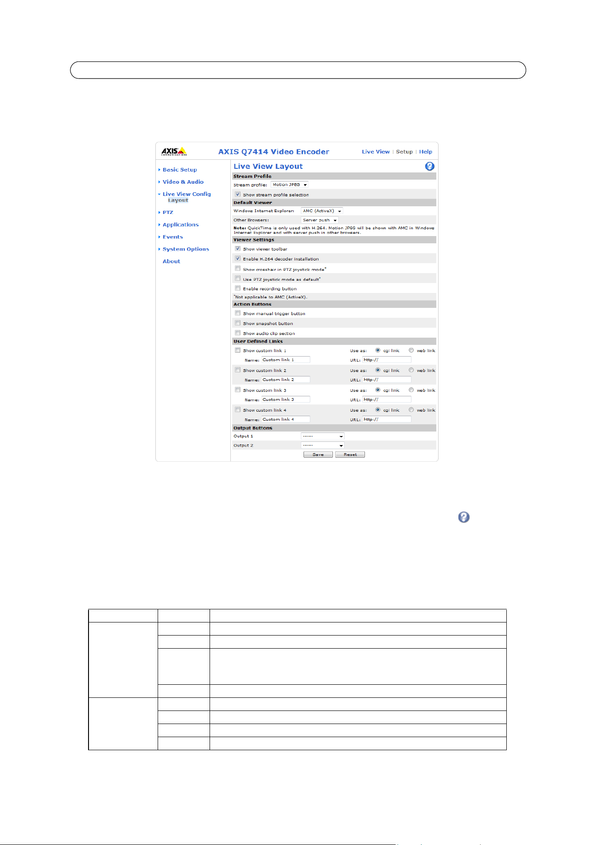Uncheck Enable H.264 decoder installation
This screenshot has width=598, height=845.
click(238, 259)
